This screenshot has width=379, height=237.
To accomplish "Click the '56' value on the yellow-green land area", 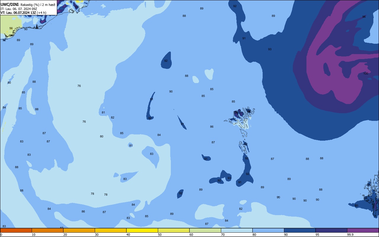I will click(x=11, y=28).
